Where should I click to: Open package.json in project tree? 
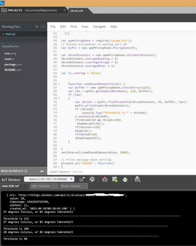click(13, 64)
